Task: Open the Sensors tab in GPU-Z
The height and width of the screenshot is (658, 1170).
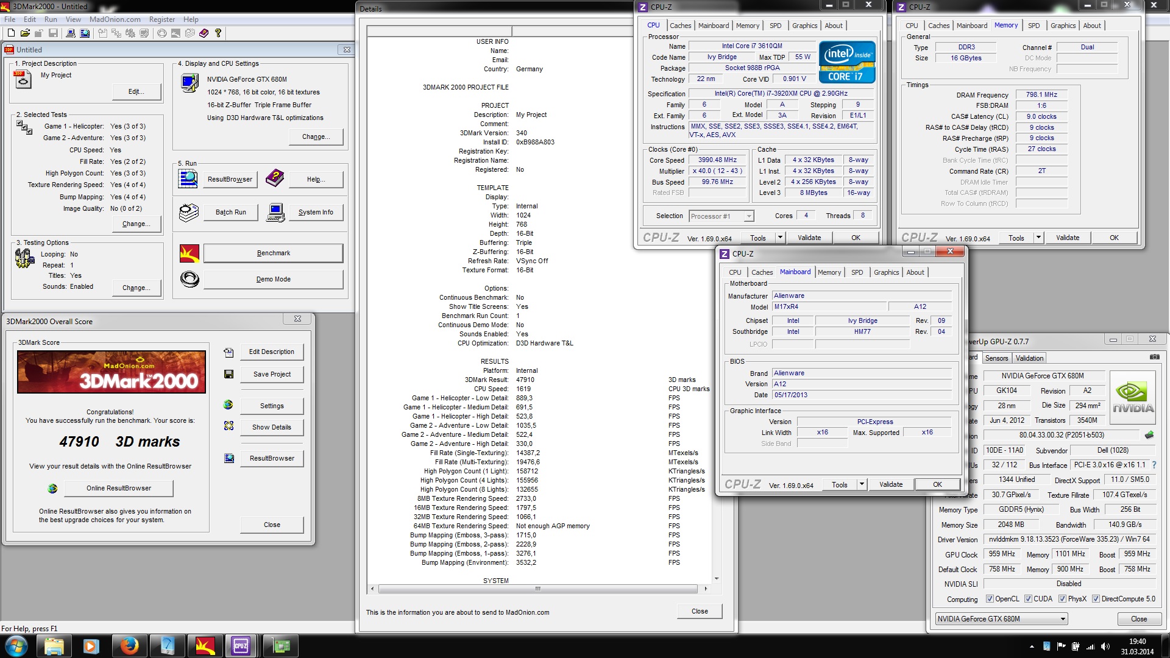Action: tap(996, 358)
